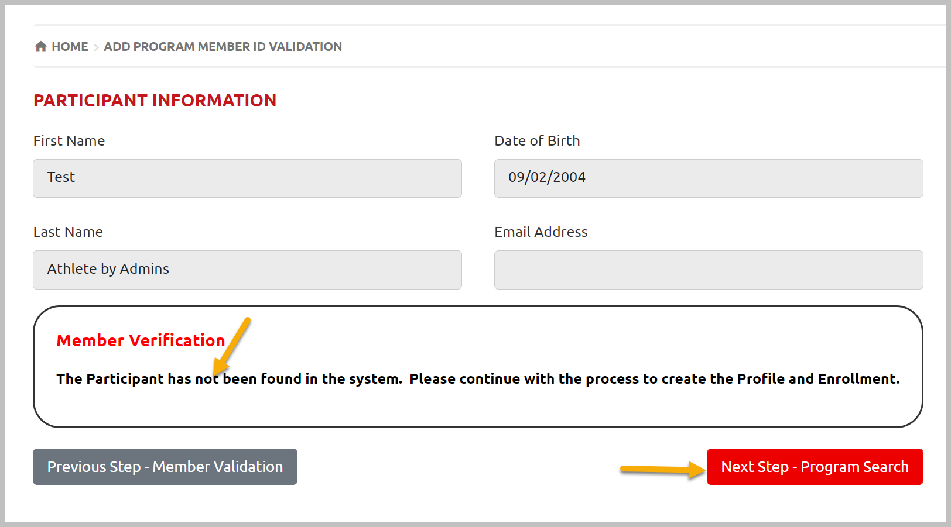Click the First Name label
The image size is (951, 527).
[69, 141]
